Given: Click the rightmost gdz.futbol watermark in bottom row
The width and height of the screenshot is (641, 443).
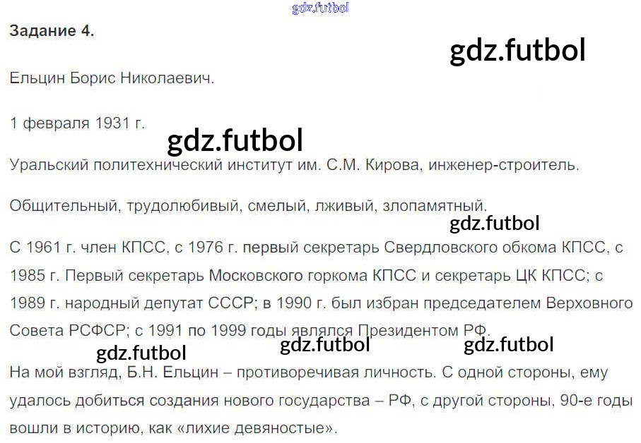Looking at the screenshot, I should tap(509, 345).
